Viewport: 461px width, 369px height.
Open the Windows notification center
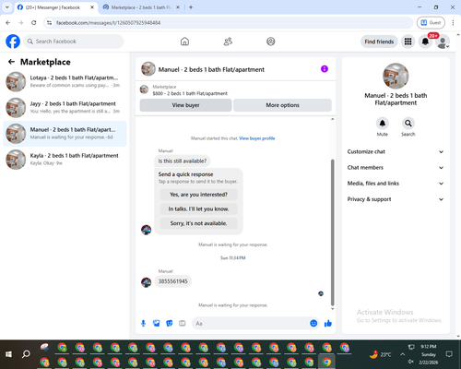(449, 354)
